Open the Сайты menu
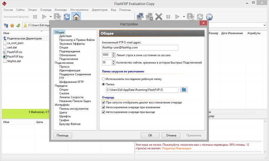 20,10
